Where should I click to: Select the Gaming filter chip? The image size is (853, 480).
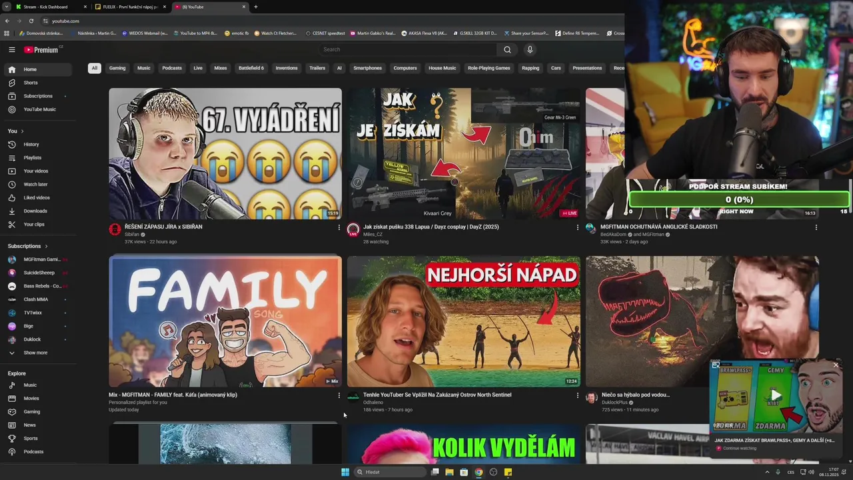[117, 68]
